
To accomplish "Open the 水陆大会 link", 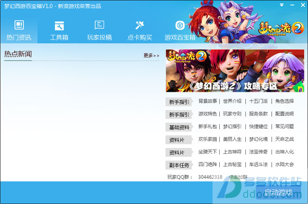I will [x=284, y=165].
